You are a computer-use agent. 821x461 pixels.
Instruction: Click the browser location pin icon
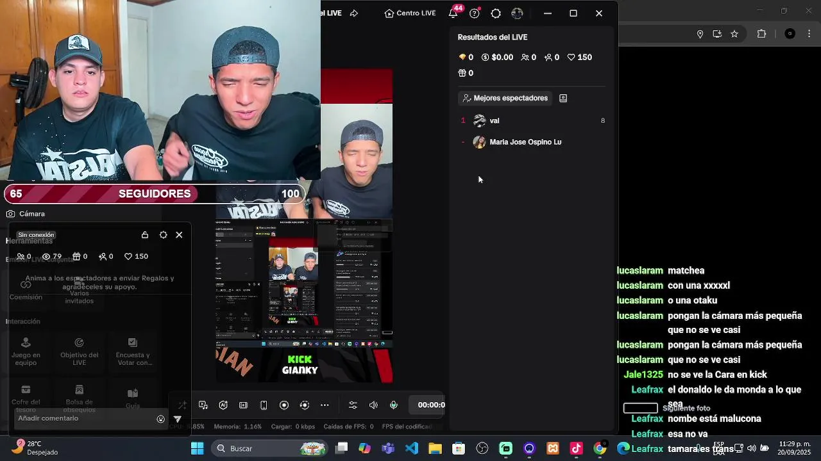(x=700, y=34)
